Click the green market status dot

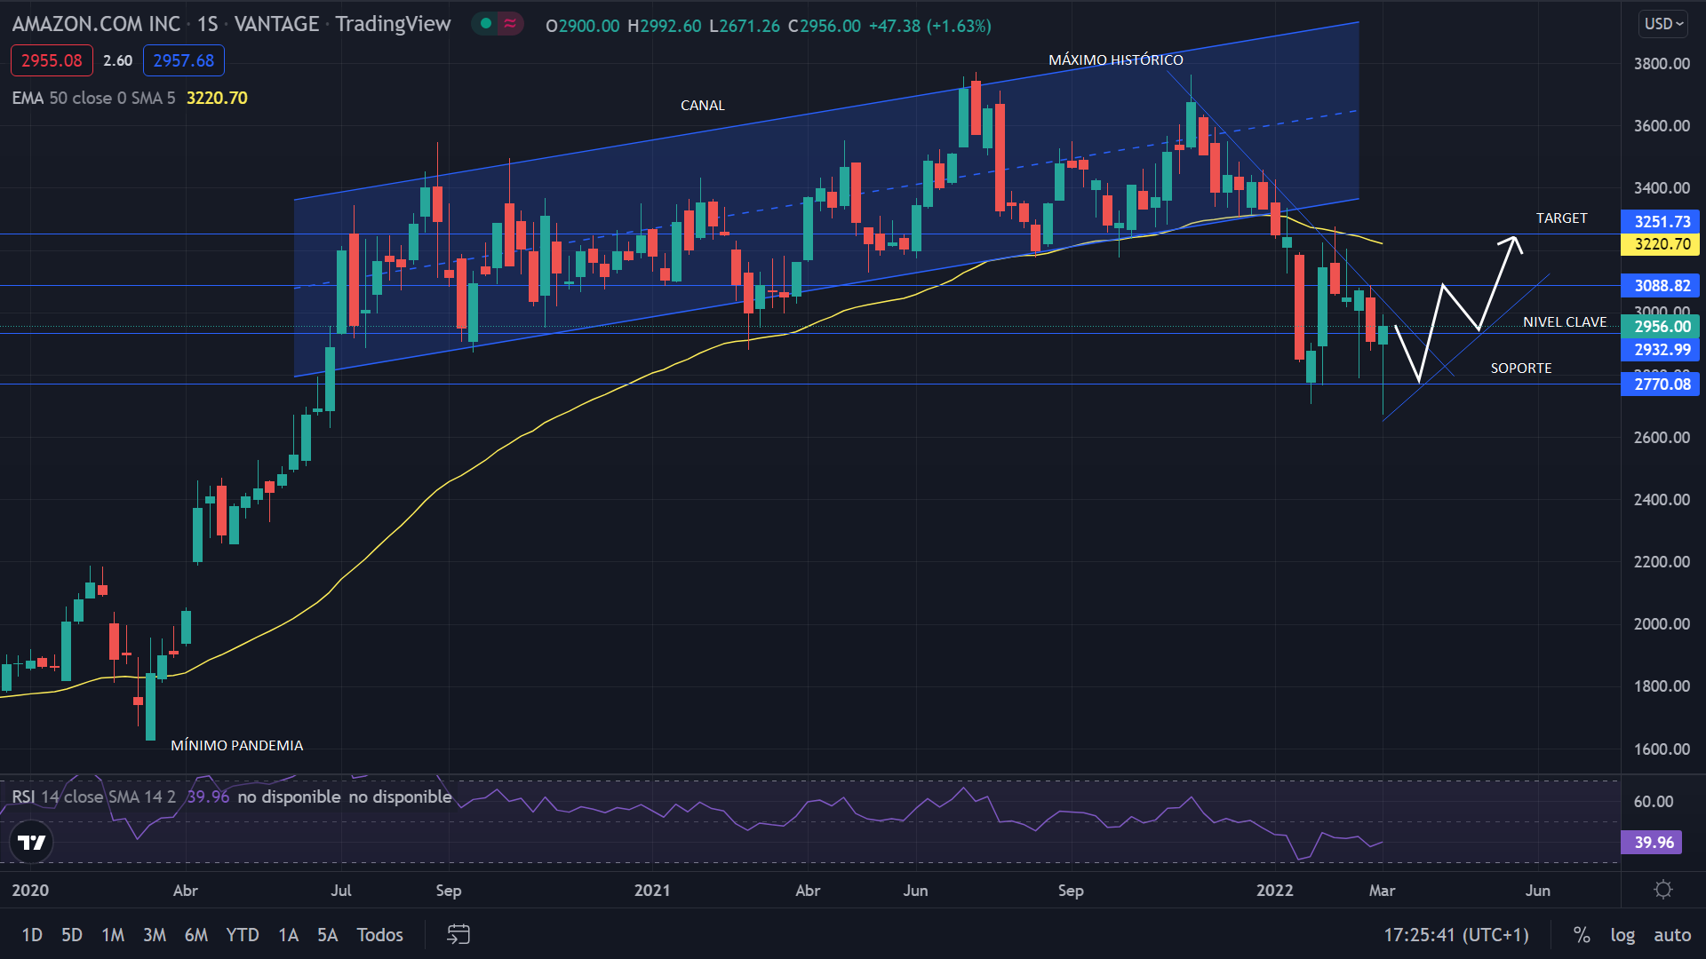[486, 24]
